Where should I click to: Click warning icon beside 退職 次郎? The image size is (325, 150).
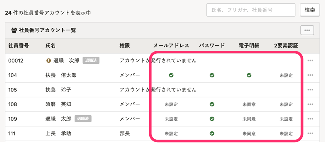(49, 61)
